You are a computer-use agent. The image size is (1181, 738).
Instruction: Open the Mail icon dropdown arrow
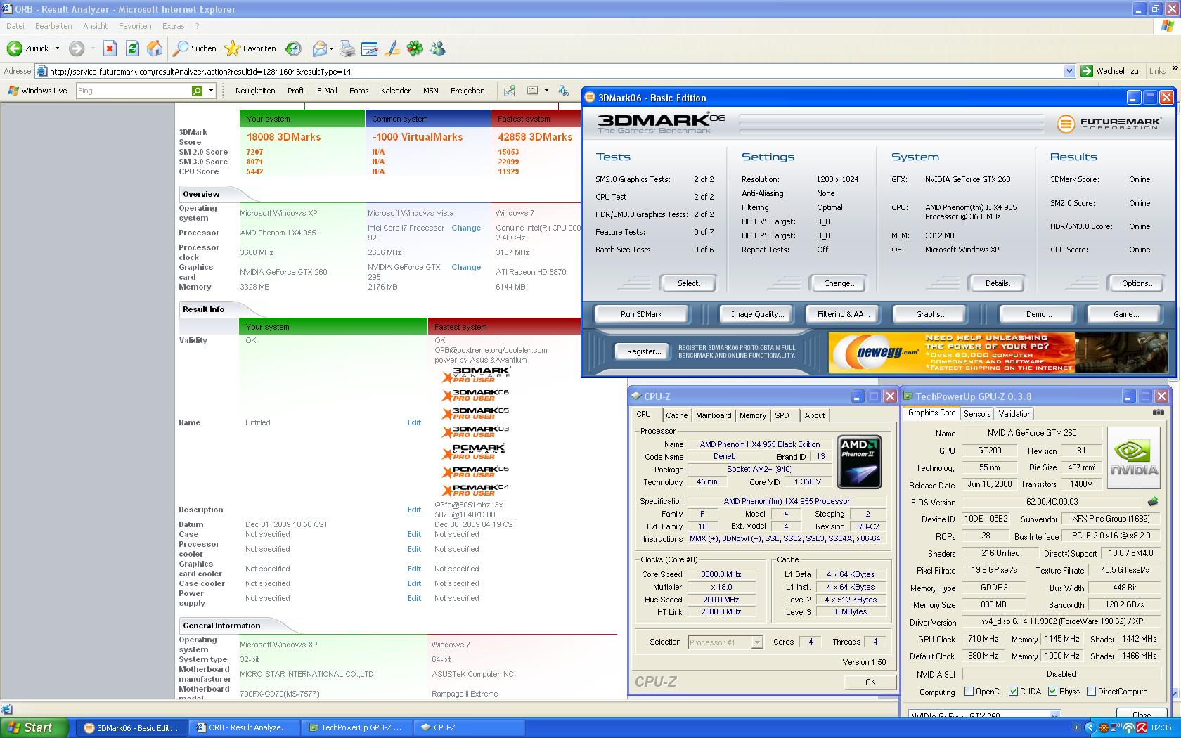331,48
